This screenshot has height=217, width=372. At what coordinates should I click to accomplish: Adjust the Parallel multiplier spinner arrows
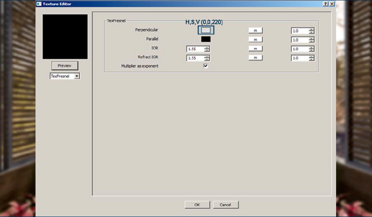click(311, 40)
